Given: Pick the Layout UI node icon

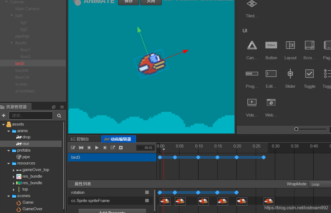Looking at the screenshot, I should pyautogui.click(x=290, y=45).
